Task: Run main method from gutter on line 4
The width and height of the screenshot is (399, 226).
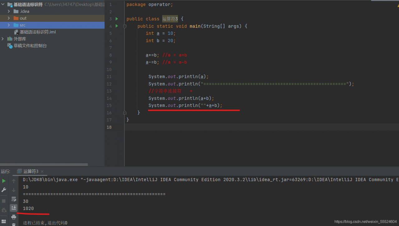Action: click(117, 26)
